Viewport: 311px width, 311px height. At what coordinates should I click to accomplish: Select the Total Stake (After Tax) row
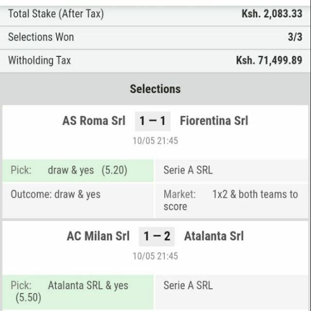(155, 14)
